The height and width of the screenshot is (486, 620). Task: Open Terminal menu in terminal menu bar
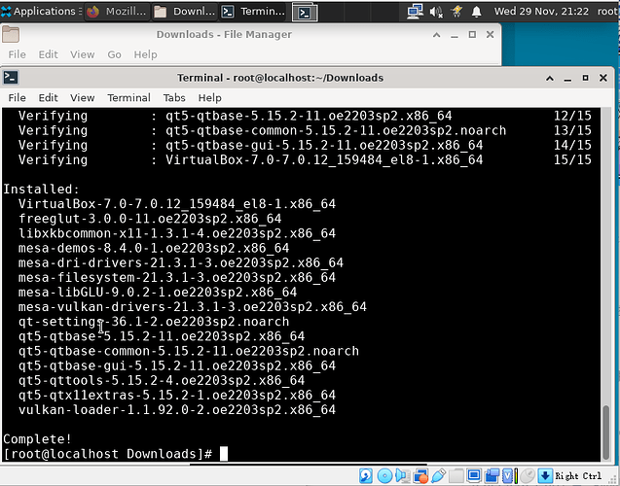point(128,98)
